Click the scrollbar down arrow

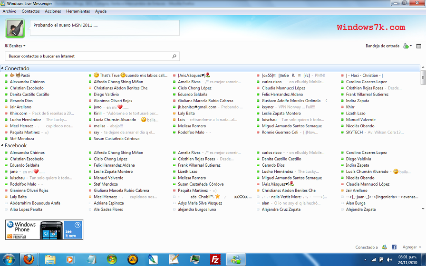coord(423,209)
